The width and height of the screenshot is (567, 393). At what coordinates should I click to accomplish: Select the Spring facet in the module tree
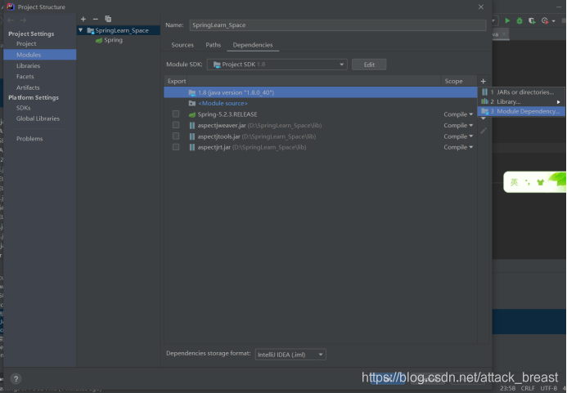coord(109,40)
